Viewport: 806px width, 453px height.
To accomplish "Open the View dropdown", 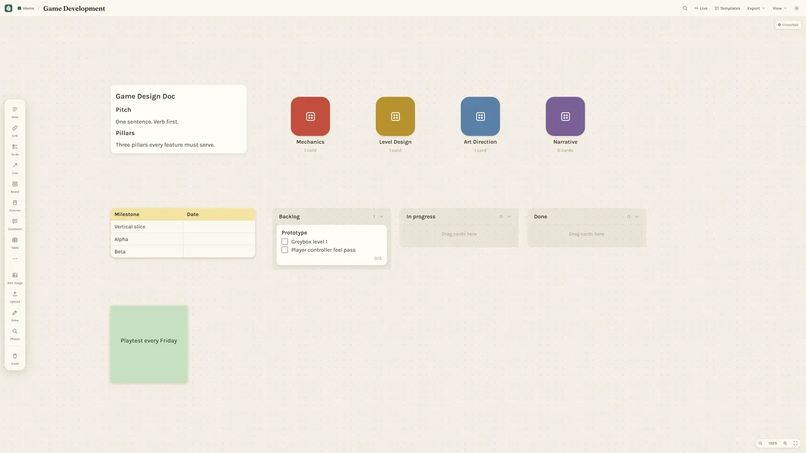I will (x=779, y=8).
